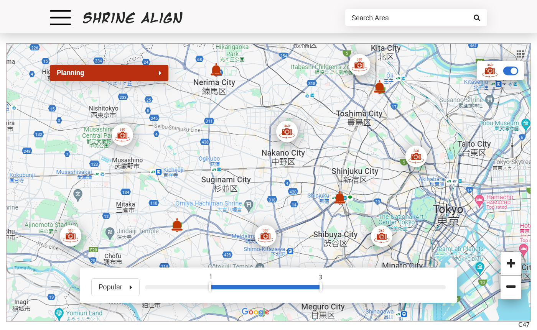Open 360 camera marker near Shimo-Kitazawa
The image size is (537, 330).
click(x=265, y=235)
